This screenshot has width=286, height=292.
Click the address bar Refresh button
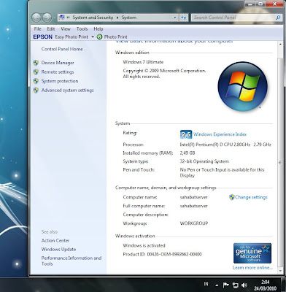point(184,18)
